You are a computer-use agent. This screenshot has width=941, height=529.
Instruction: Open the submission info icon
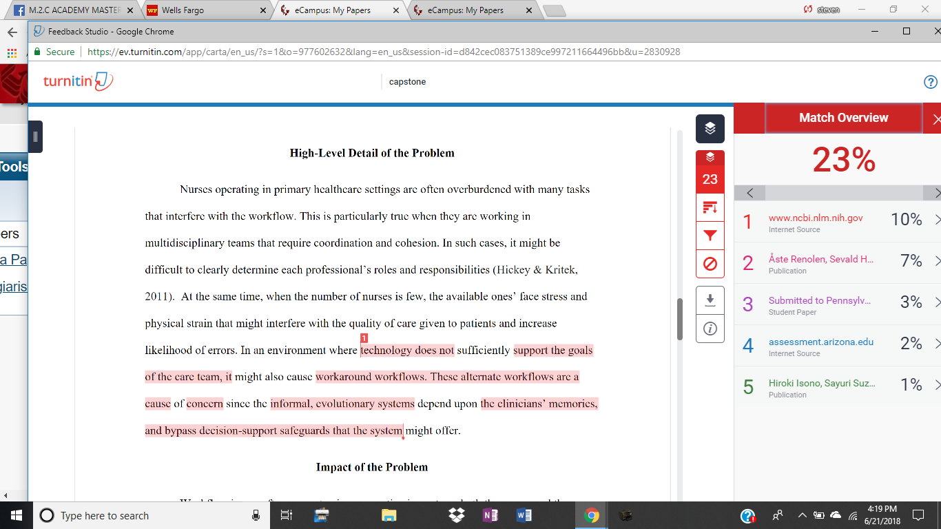click(710, 329)
